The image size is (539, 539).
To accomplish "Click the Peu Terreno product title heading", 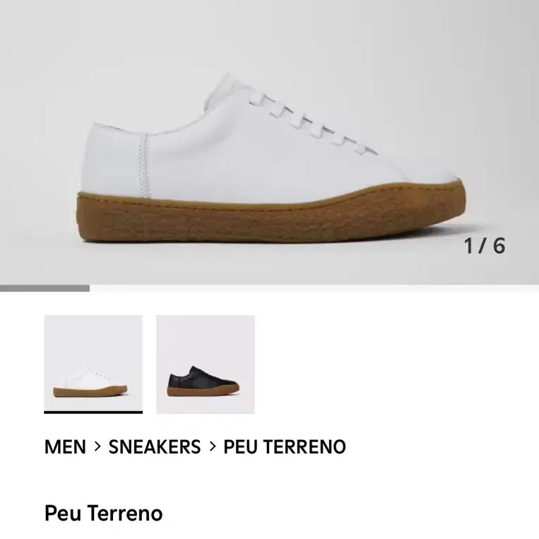I will pyautogui.click(x=103, y=514).
